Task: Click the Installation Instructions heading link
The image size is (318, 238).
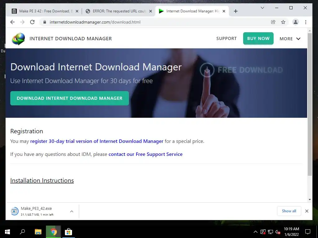Action: (42, 181)
